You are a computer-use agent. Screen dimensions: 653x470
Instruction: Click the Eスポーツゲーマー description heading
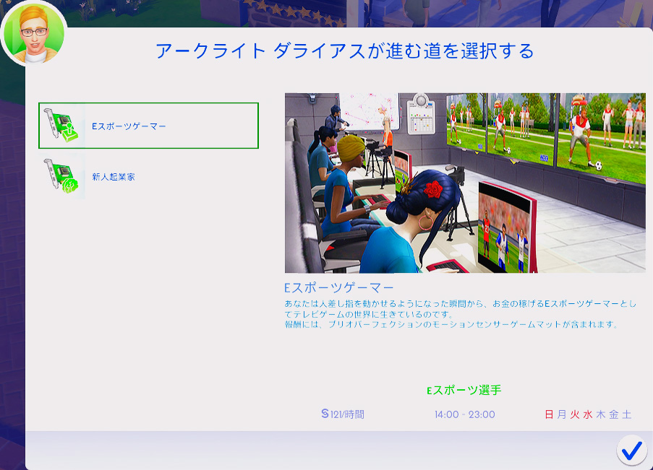pos(339,288)
